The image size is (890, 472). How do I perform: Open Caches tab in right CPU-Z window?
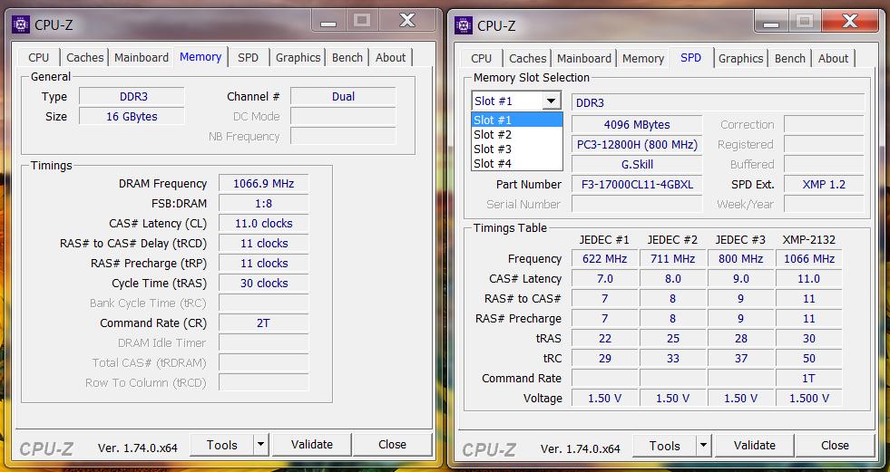(x=527, y=58)
